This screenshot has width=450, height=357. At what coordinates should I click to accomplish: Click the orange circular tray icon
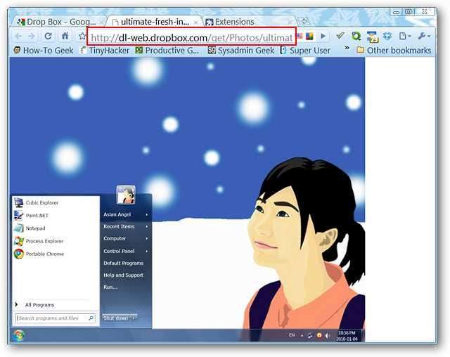(319, 335)
